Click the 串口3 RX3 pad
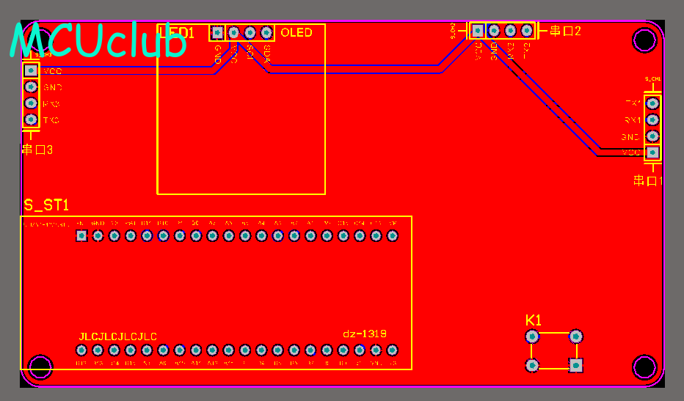 [31, 103]
